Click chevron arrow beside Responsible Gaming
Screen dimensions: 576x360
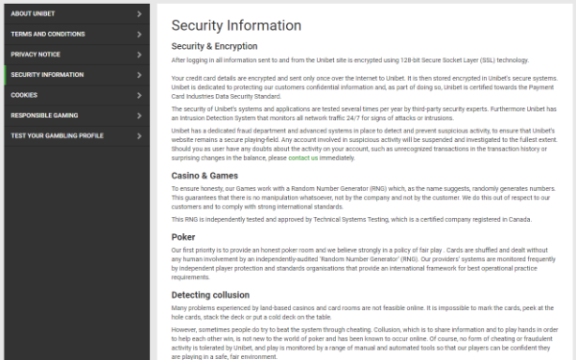[x=139, y=116]
